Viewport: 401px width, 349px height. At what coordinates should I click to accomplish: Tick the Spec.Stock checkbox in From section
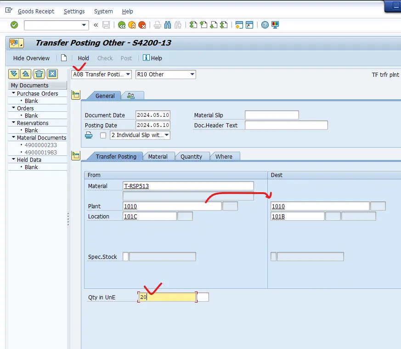click(125, 257)
